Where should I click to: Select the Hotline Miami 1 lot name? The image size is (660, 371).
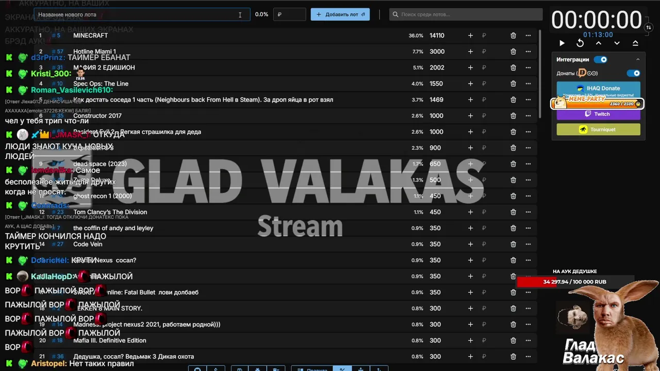point(94,52)
